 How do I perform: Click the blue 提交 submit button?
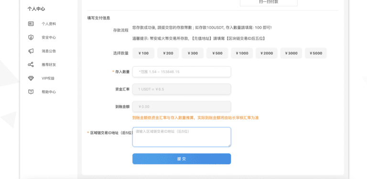coord(182,159)
